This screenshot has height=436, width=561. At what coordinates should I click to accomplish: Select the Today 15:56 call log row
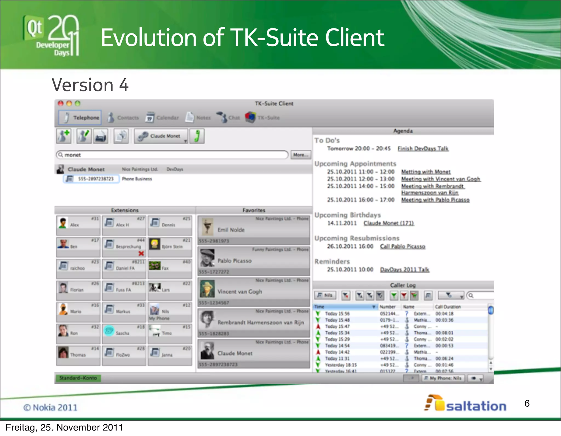(x=401, y=314)
